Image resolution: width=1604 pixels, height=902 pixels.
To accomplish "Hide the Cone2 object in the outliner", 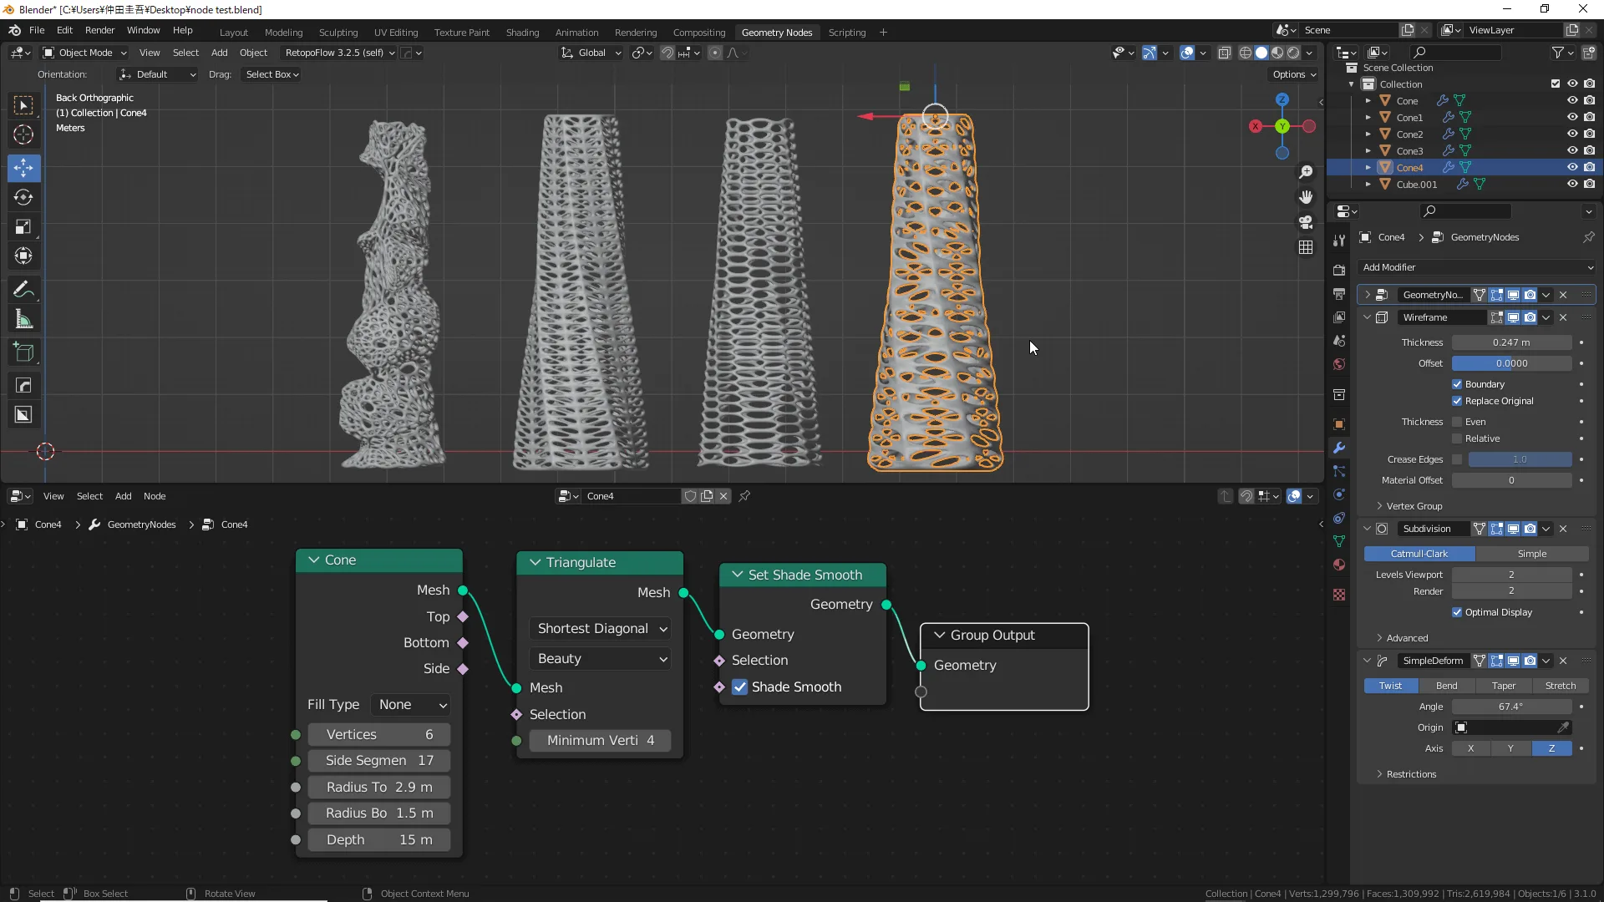I will 1572,134.
